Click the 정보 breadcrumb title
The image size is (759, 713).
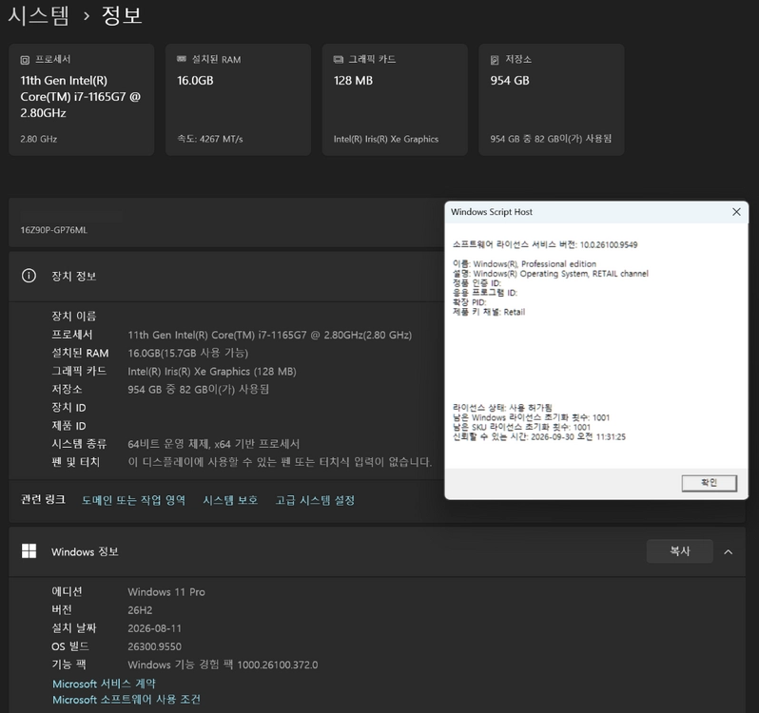[x=122, y=15]
